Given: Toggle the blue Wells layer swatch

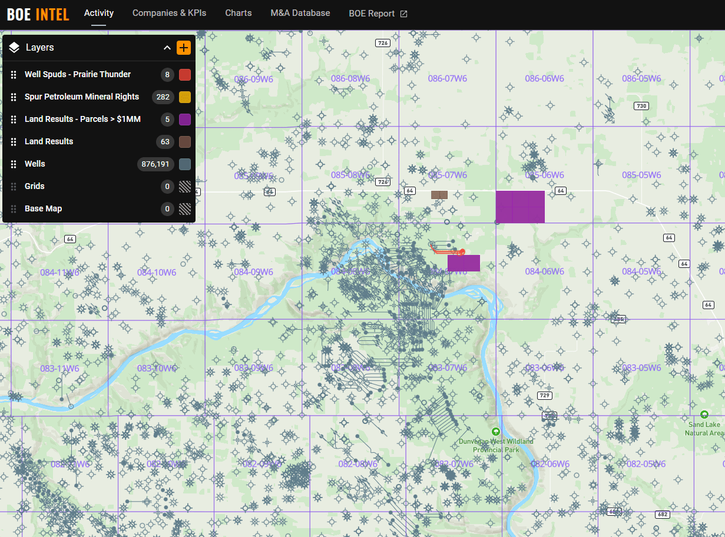Looking at the screenshot, I should [x=184, y=164].
